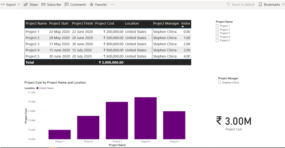The height and width of the screenshot is (148, 285).
Task: Click chart title Project Cost by Project Name
Action: 55,83
